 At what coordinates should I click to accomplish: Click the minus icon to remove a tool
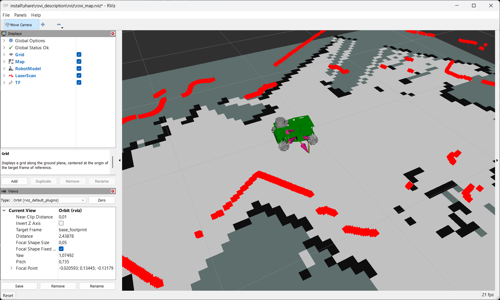click(59, 25)
